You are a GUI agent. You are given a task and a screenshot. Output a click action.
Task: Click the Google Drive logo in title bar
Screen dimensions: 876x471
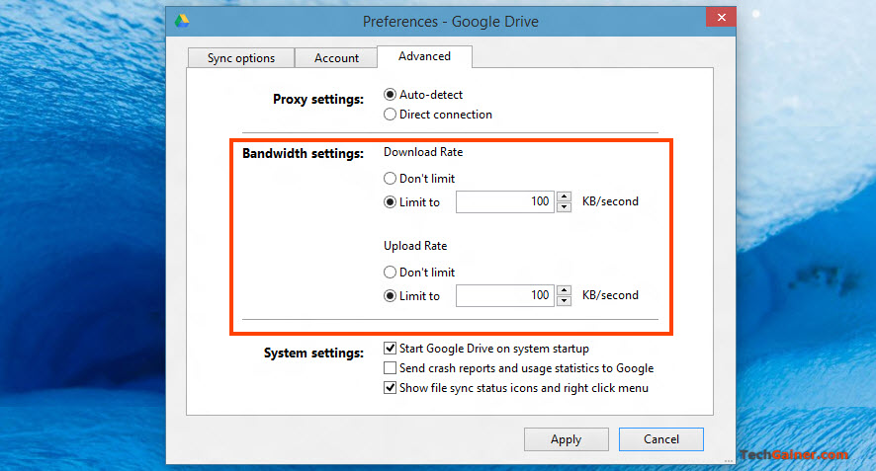[x=182, y=21]
